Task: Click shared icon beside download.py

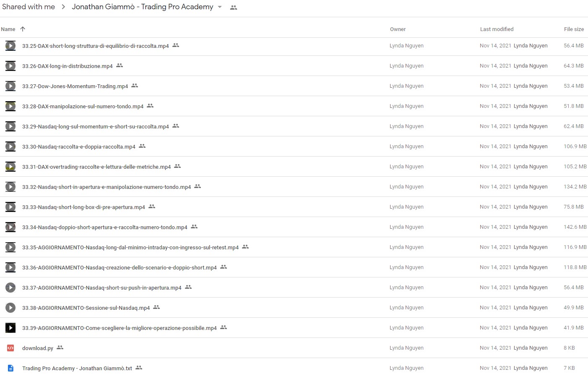Action: [60, 348]
